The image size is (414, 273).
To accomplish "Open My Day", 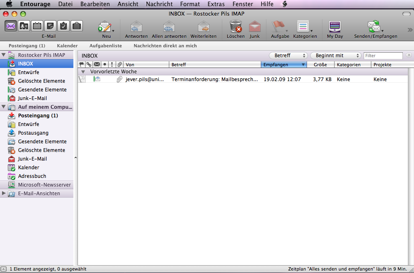I will pos(335,26).
